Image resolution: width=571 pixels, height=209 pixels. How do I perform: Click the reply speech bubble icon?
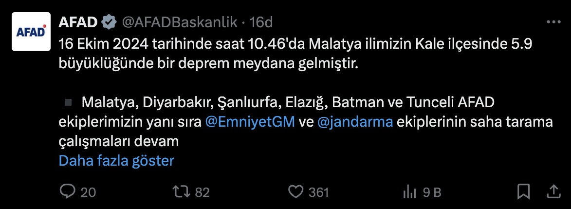point(67,191)
